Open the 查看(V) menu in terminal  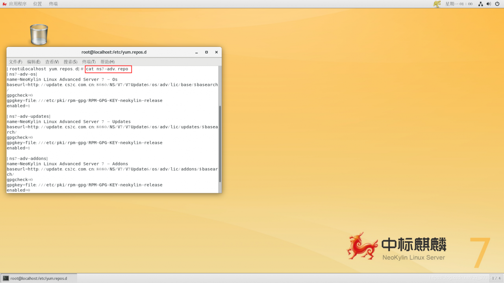point(52,62)
